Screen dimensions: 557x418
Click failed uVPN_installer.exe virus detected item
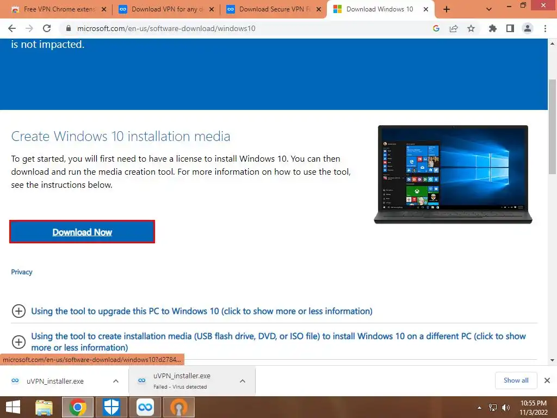(x=182, y=381)
